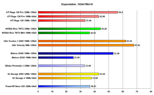Click the 0 tick label on the axis
This screenshot has height=95, width=154.
(x=38, y=92)
